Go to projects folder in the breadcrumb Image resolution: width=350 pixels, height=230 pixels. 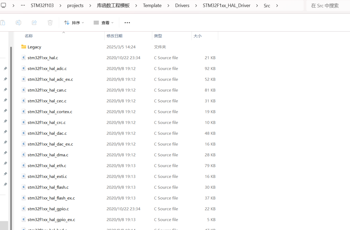75,6
